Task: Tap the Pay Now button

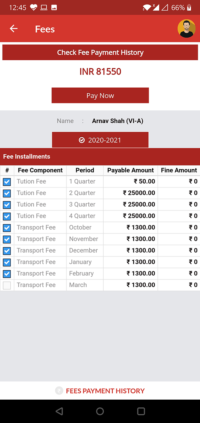Action: tap(100, 95)
